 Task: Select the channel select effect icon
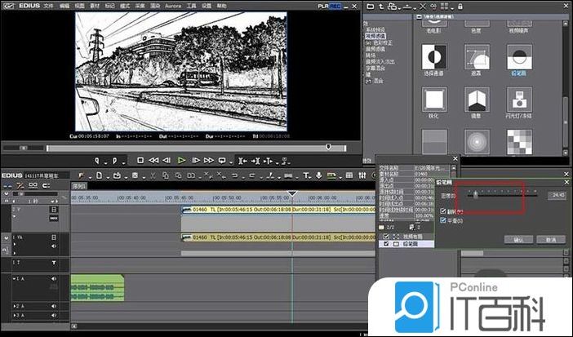pos(433,56)
